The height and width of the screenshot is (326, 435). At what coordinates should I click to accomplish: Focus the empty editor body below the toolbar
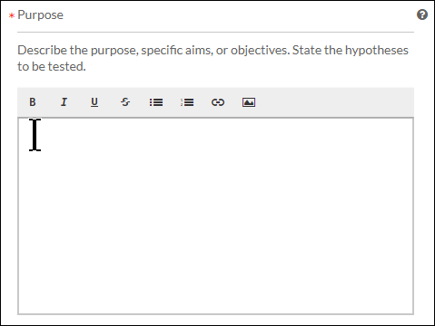pyautogui.click(x=215, y=216)
